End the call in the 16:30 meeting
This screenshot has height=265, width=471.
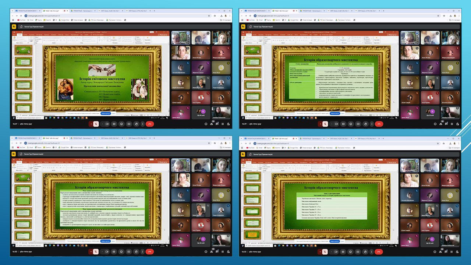coord(150,252)
